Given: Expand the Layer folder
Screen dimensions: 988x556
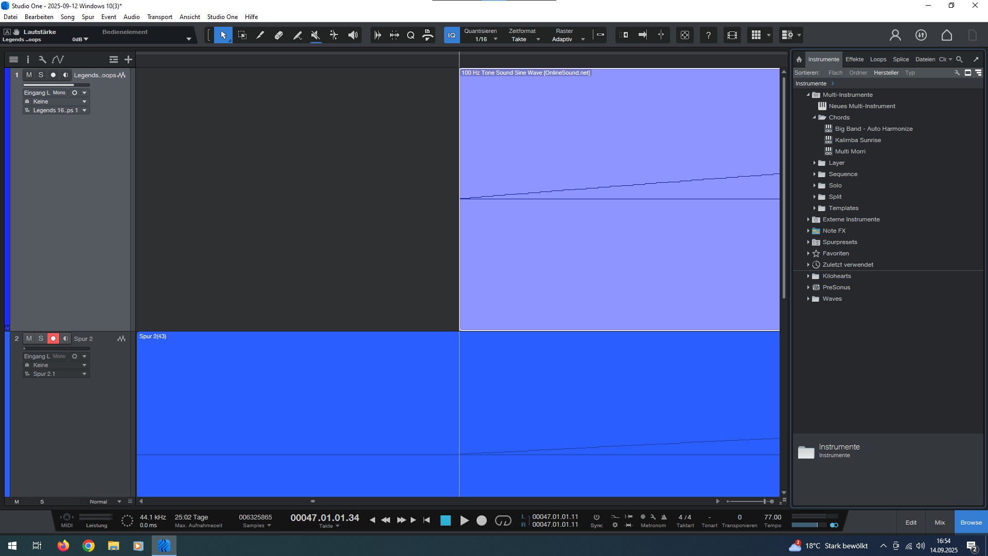Looking at the screenshot, I should pos(815,163).
